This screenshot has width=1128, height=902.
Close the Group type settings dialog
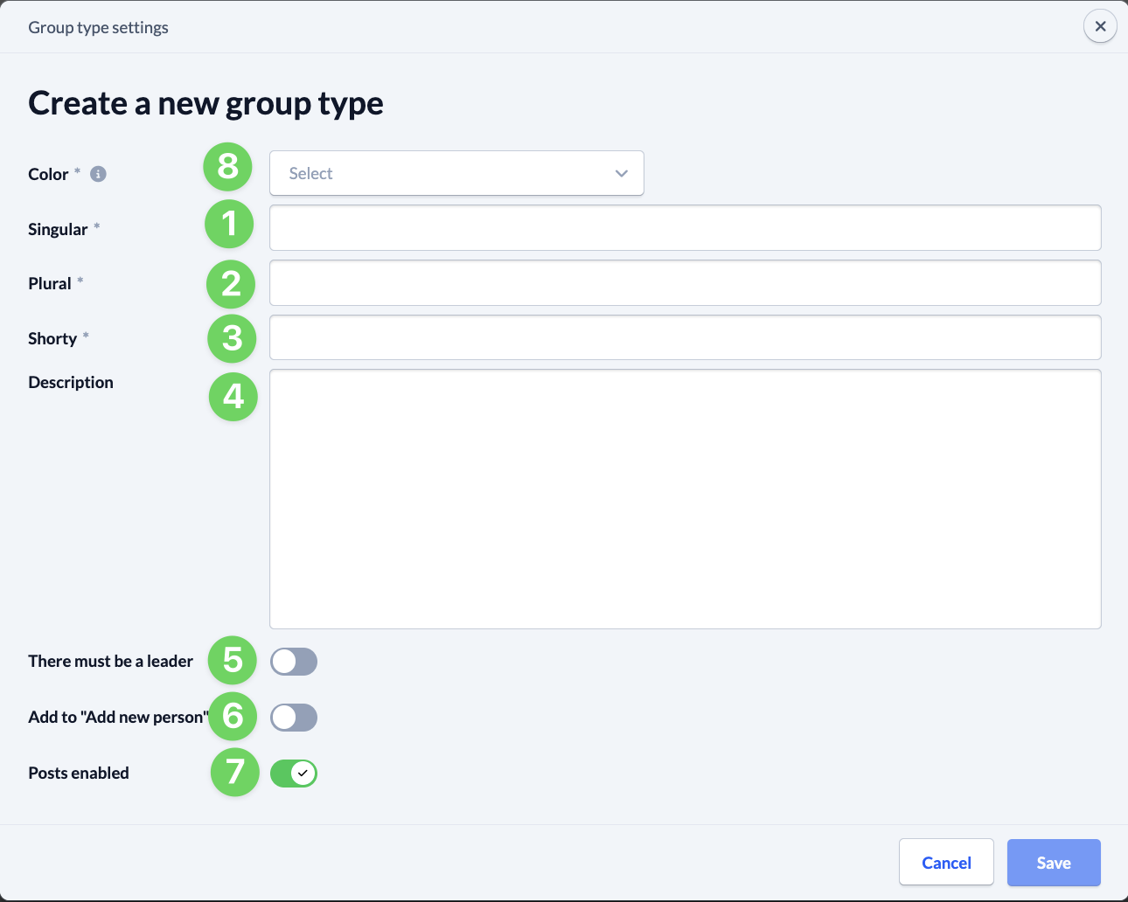coord(1100,26)
